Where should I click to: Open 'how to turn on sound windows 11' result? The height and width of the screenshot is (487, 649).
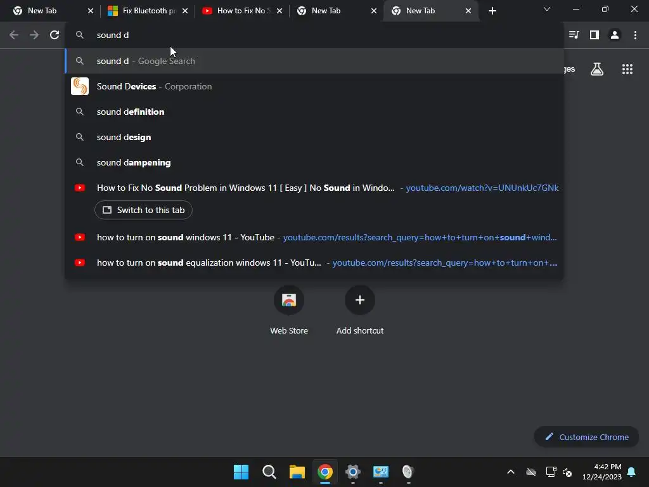(314, 237)
